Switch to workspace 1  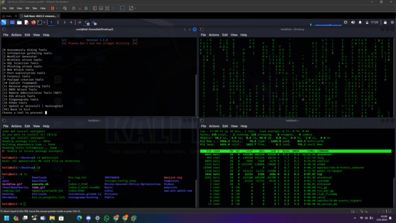click(x=51, y=22)
